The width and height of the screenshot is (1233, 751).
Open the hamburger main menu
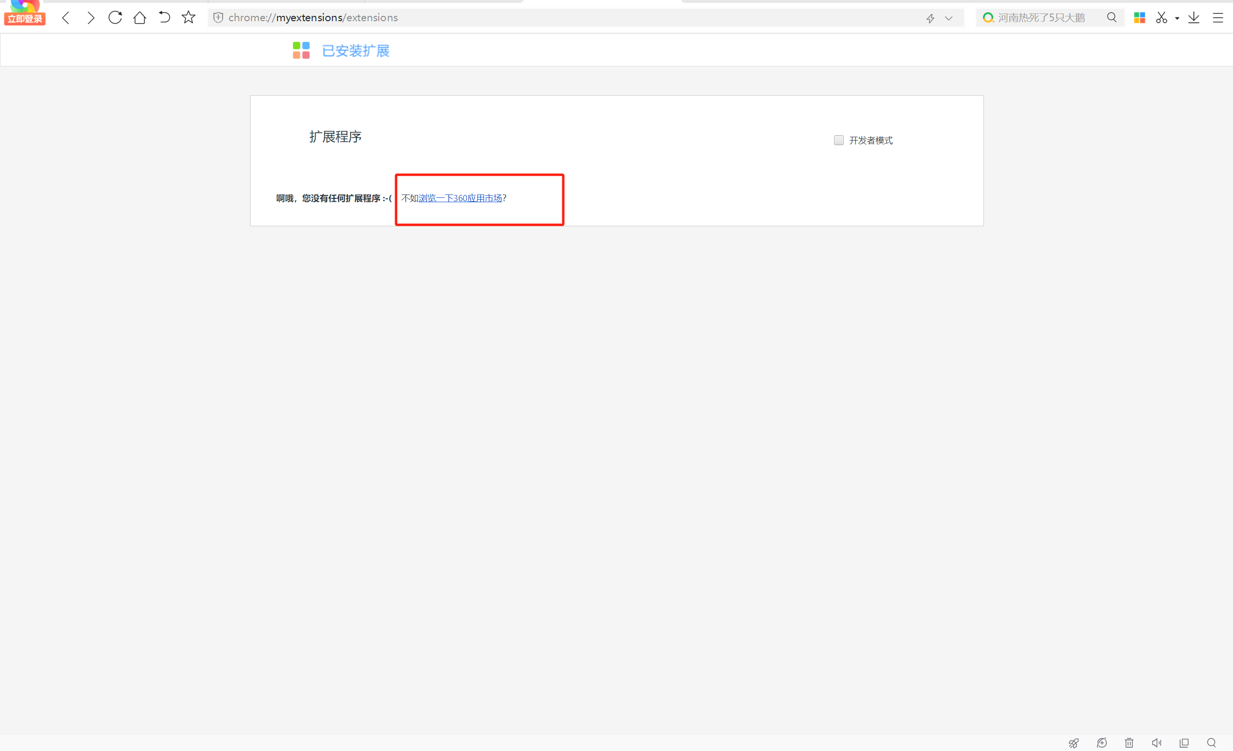pos(1218,18)
